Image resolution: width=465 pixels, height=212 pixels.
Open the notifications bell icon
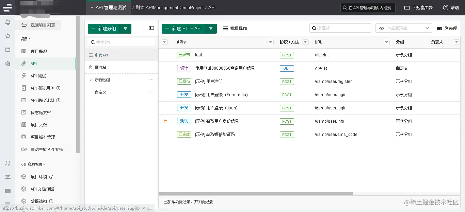(x=7, y=22)
